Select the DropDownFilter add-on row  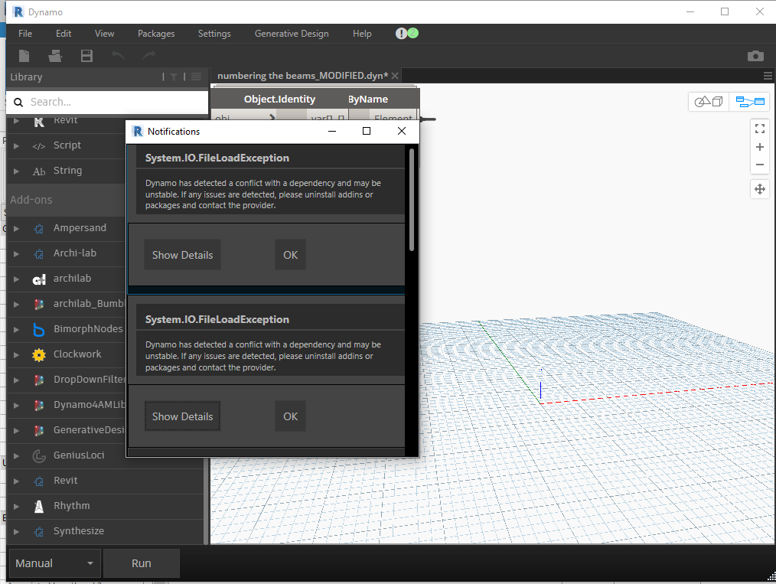click(x=67, y=380)
